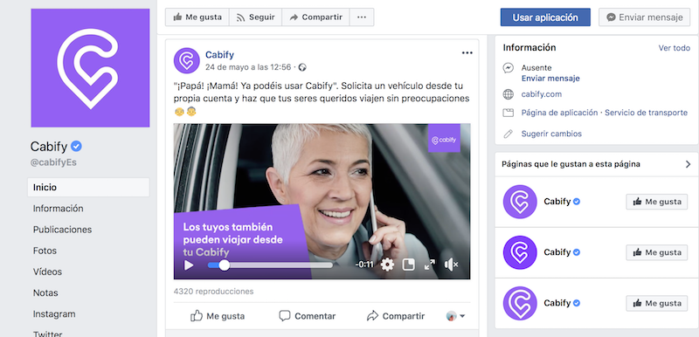The width and height of the screenshot is (699, 337).
Task: Select the Inicio menu item
Action: coord(88,188)
